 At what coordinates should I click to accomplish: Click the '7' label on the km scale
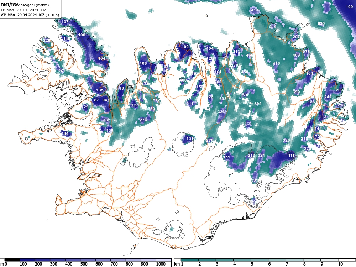tap(287, 264)
